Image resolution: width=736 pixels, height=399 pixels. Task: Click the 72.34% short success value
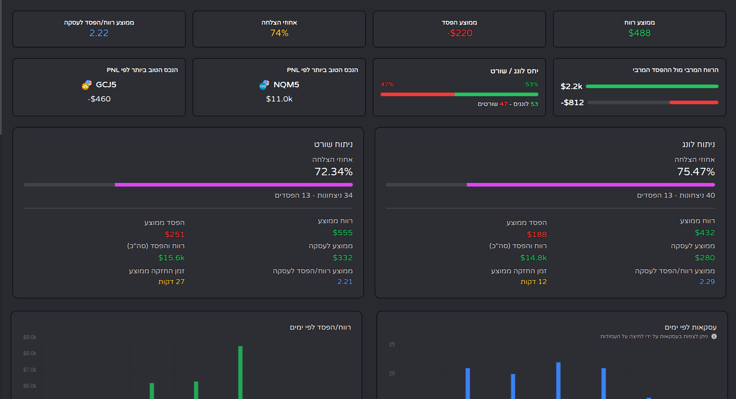pyautogui.click(x=334, y=172)
